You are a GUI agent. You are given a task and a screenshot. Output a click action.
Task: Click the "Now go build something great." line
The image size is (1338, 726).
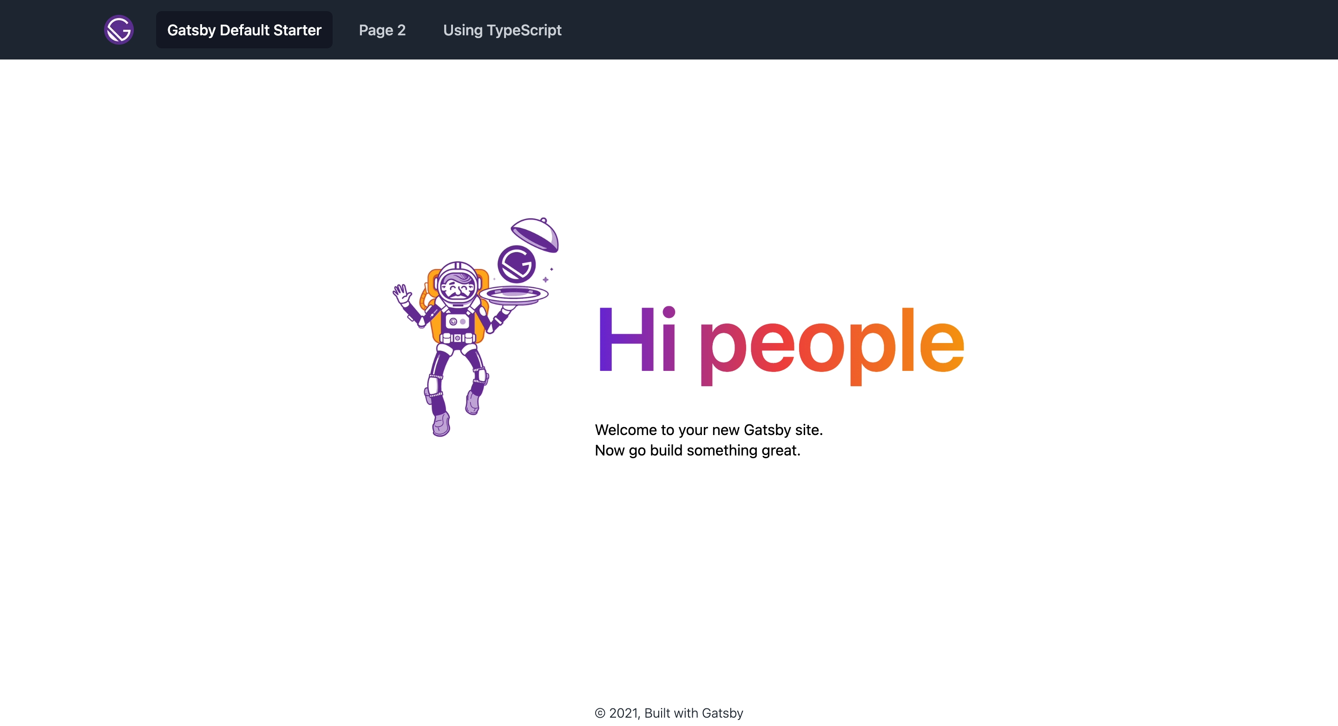click(x=697, y=450)
